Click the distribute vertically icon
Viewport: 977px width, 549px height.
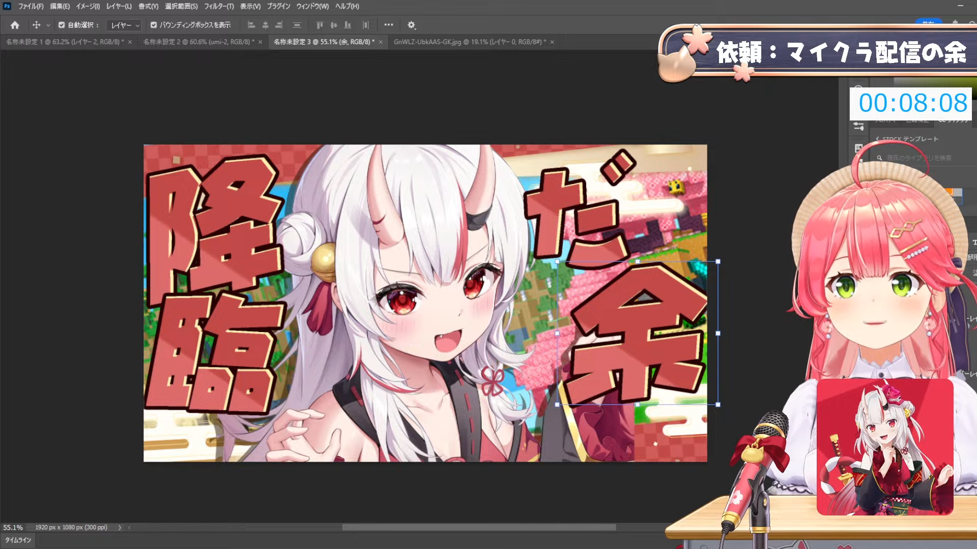pos(297,25)
